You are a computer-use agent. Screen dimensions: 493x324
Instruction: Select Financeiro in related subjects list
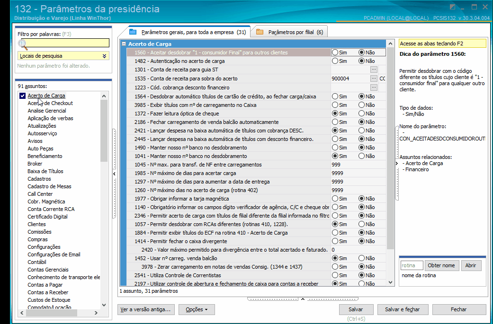(417, 169)
